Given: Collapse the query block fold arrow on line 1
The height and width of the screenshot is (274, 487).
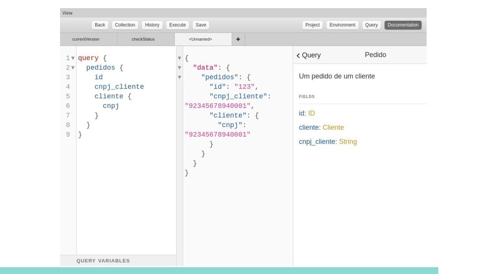Looking at the screenshot, I should 73,58.
